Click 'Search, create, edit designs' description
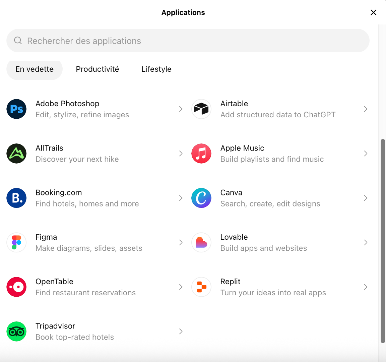This screenshot has height=362, width=386. point(270,204)
